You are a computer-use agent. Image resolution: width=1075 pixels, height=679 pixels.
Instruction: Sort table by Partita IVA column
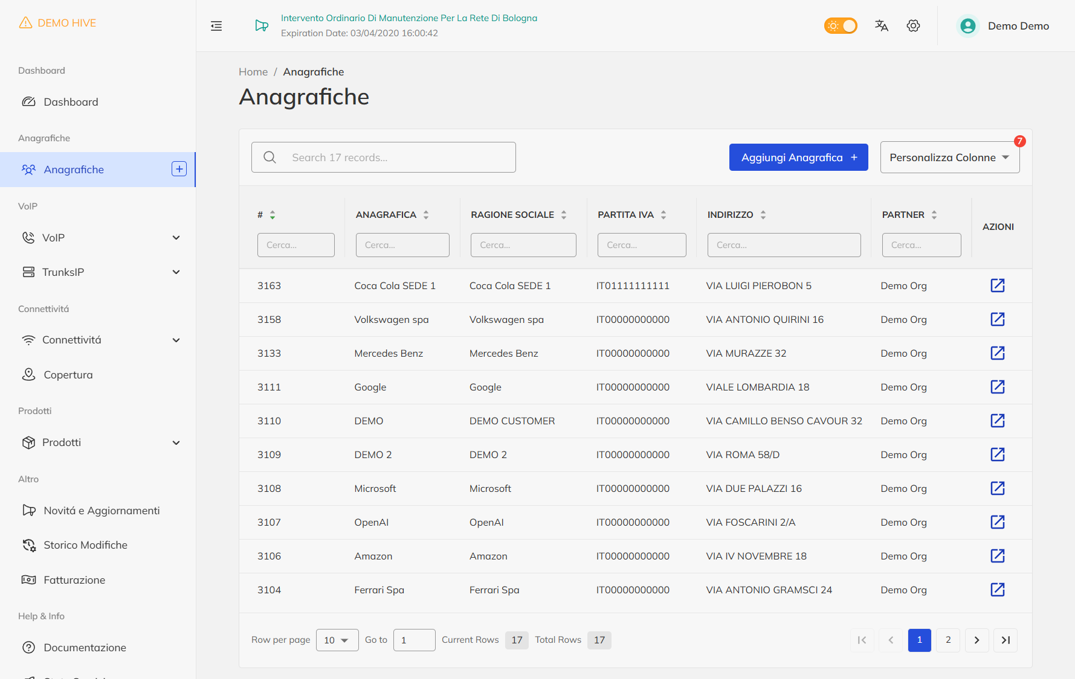click(663, 215)
